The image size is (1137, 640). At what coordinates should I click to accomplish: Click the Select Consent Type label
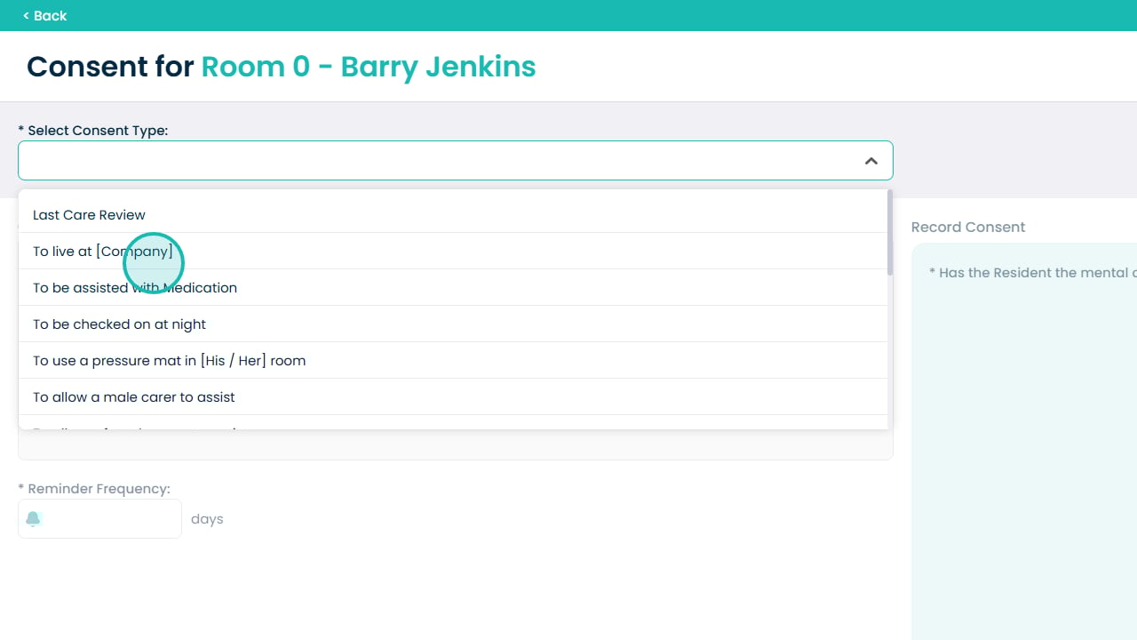93,131
